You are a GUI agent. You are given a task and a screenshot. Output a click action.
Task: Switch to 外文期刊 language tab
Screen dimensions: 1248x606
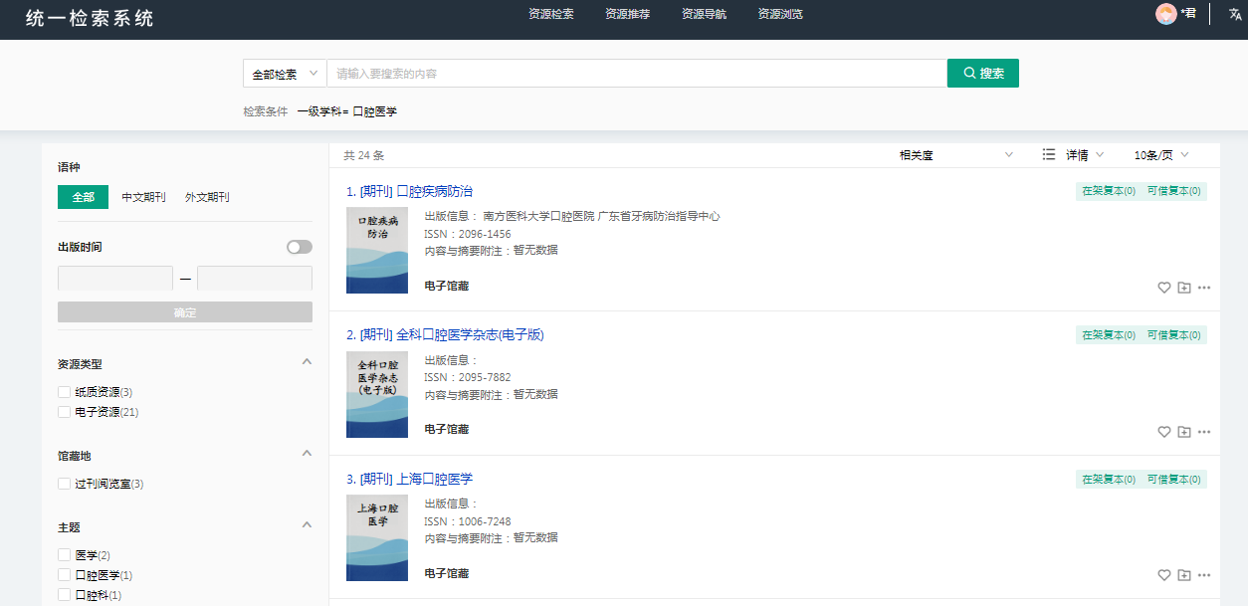pyautogui.click(x=207, y=197)
